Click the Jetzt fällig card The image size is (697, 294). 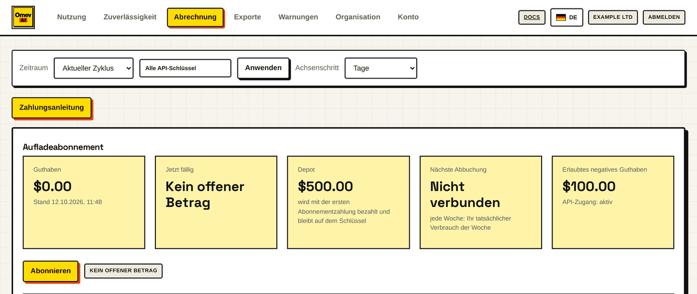[216, 202]
